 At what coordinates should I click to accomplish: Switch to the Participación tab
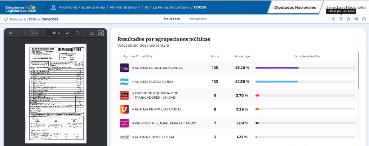[197, 19]
